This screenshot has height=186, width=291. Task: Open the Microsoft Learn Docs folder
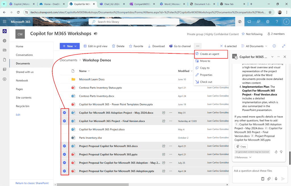(x=92, y=79)
